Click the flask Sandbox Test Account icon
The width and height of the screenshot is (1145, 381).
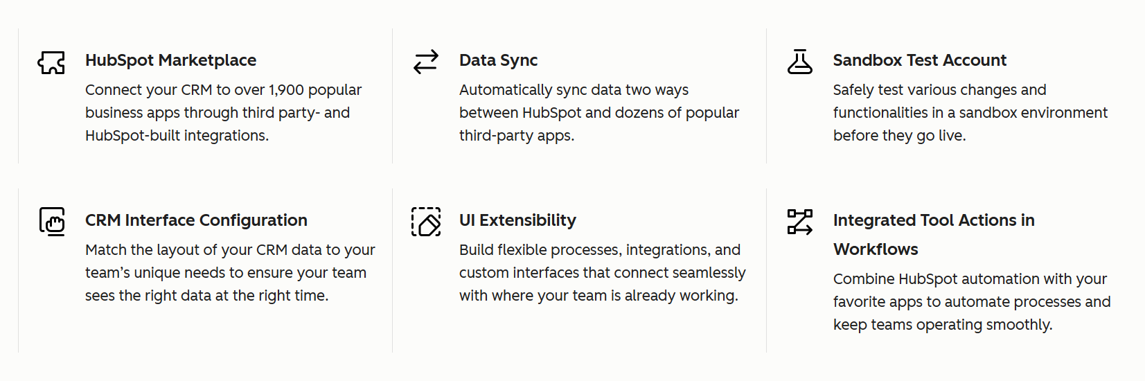(x=799, y=62)
